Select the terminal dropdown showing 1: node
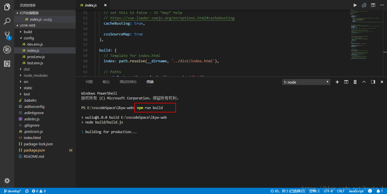387x194 pixels. tap(306, 82)
